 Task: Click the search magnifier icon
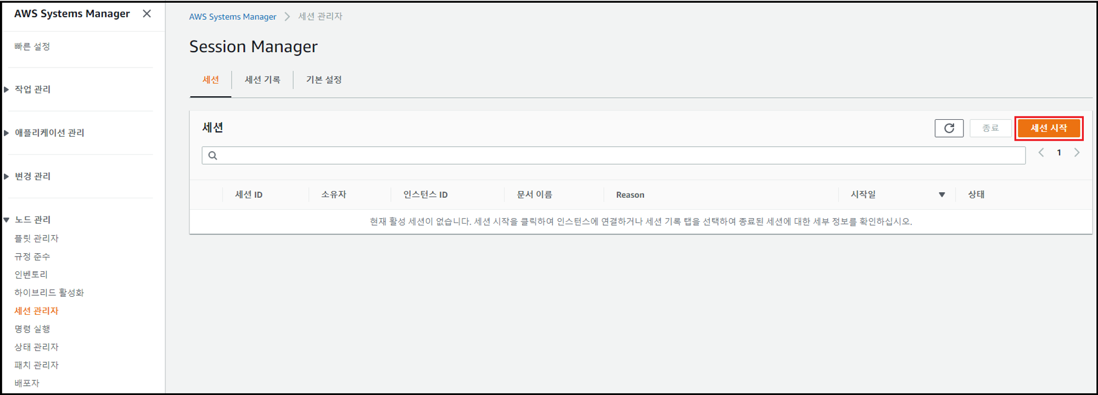[213, 155]
